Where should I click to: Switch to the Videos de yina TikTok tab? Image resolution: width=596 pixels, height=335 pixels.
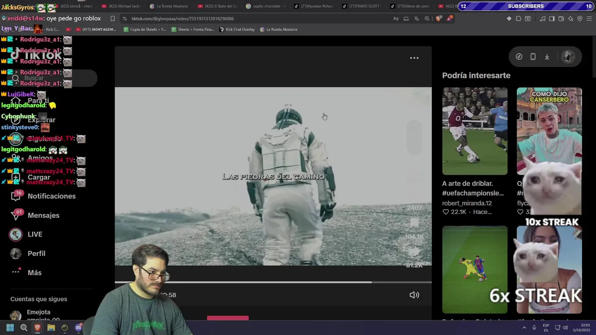pos(410,6)
